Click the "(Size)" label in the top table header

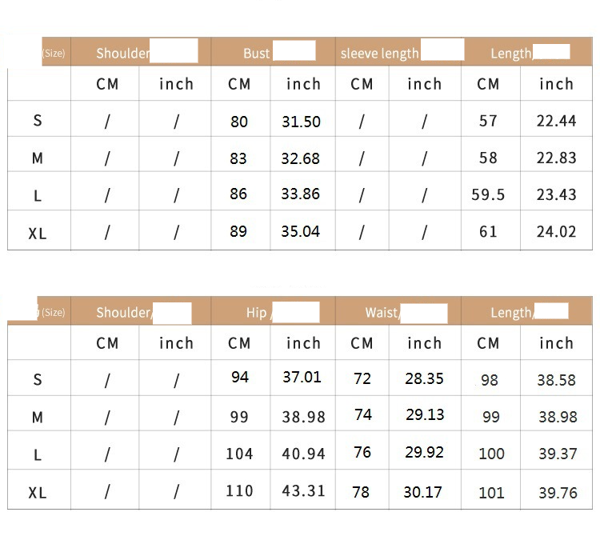tap(54, 54)
